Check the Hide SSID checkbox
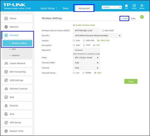 [x=103, y=31]
